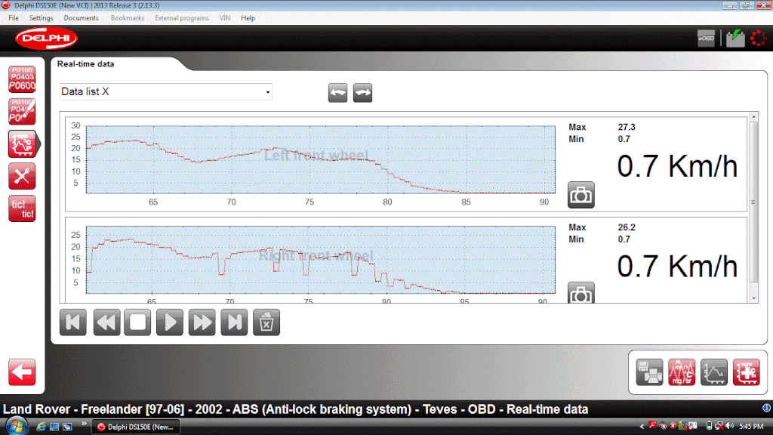Open the File menu
The height and width of the screenshot is (435, 773).
click(x=14, y=18)
